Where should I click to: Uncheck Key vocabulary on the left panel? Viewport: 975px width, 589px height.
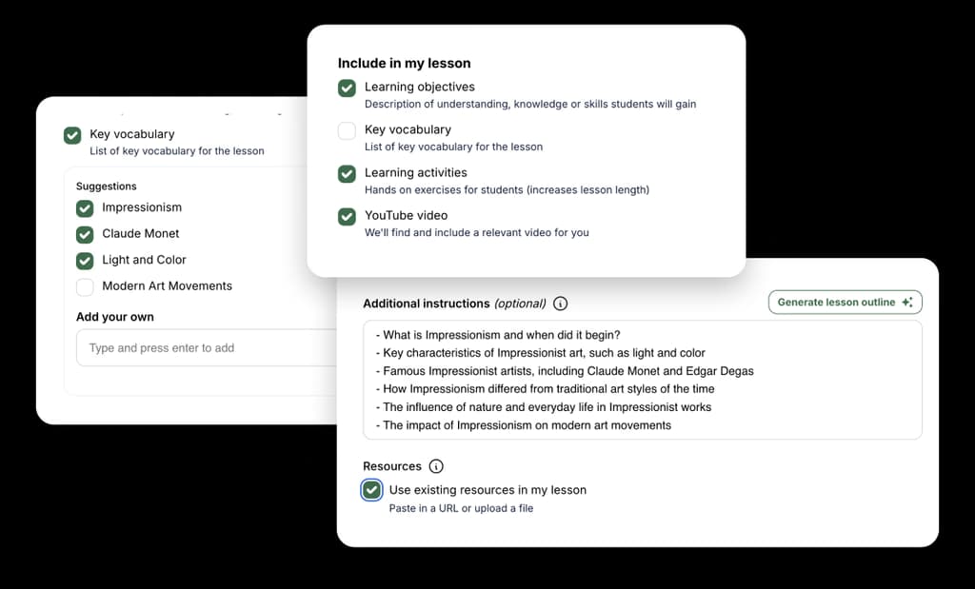pyautogui.click(x=71, y=135)
